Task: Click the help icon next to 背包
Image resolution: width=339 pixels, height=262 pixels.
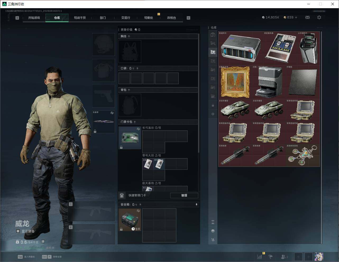Action: 129,90
